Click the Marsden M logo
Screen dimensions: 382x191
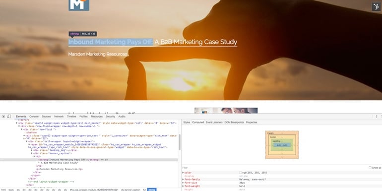pos(79,5)
